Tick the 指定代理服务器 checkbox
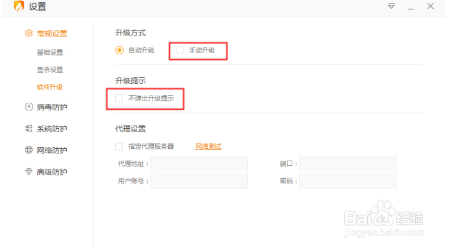Viewport: 449px width, 248px height. click(x=119, y=146)
